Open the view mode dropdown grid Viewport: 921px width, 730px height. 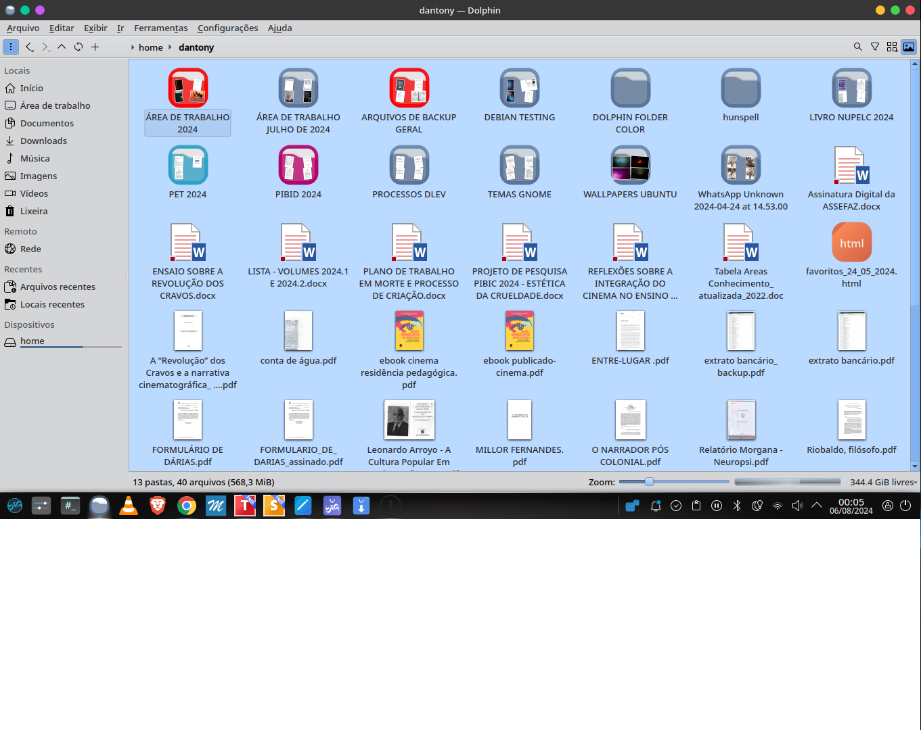892,47
